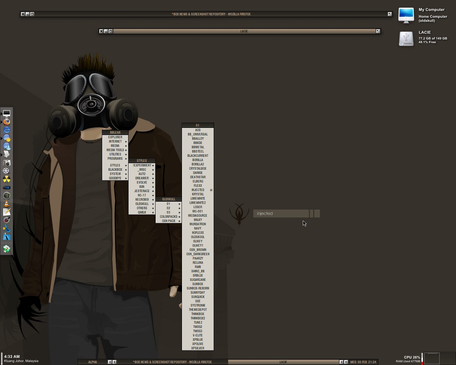
Task: Launch Internet Explorer from the dock
Action: click(x=6, y=130)
